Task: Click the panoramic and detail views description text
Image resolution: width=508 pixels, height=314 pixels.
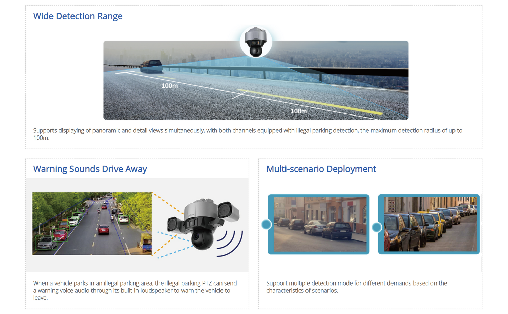Action: (x=247, y=134)
